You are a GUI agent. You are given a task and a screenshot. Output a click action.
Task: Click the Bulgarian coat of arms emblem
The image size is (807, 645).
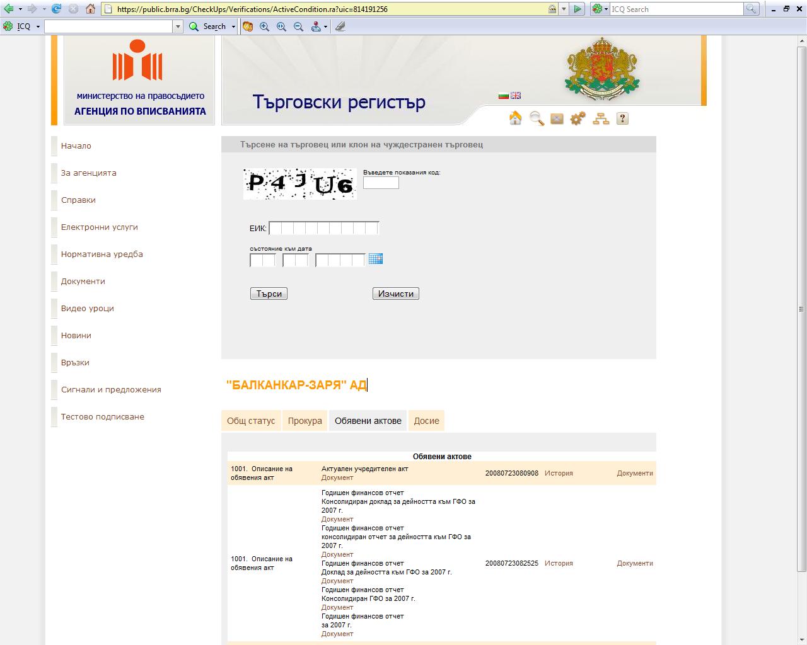(x=603, y=69)
